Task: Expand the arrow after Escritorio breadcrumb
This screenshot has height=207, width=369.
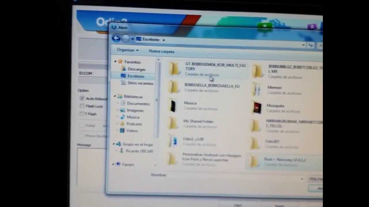Action: pos(163,40)
